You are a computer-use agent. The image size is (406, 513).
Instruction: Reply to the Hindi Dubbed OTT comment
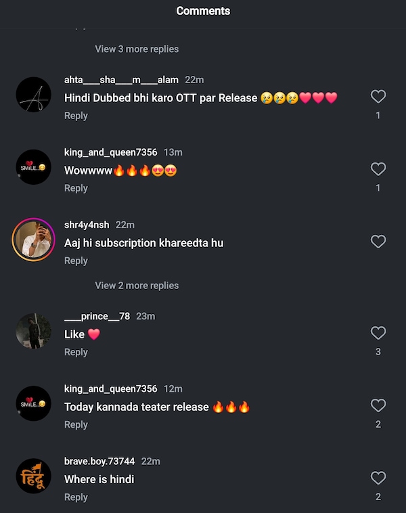pyautogui.click(x=76, y=116)
